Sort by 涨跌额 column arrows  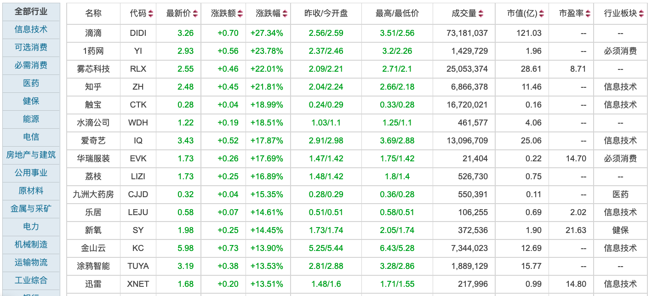(x=241, y=14)
